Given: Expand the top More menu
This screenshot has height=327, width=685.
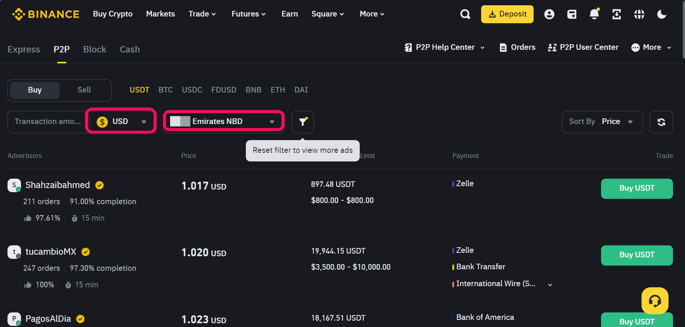Looking at the screenshot, I should [372, 14].
